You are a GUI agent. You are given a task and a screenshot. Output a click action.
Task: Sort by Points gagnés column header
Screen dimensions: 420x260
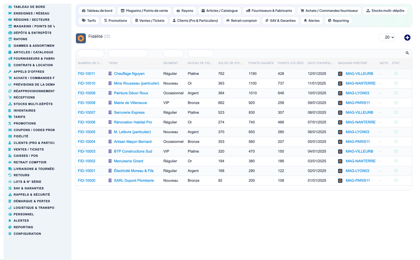[x=261, y=63]
